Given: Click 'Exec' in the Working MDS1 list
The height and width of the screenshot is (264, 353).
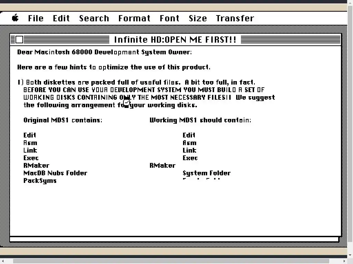Looking at the screenshot, I should point(190,158).
